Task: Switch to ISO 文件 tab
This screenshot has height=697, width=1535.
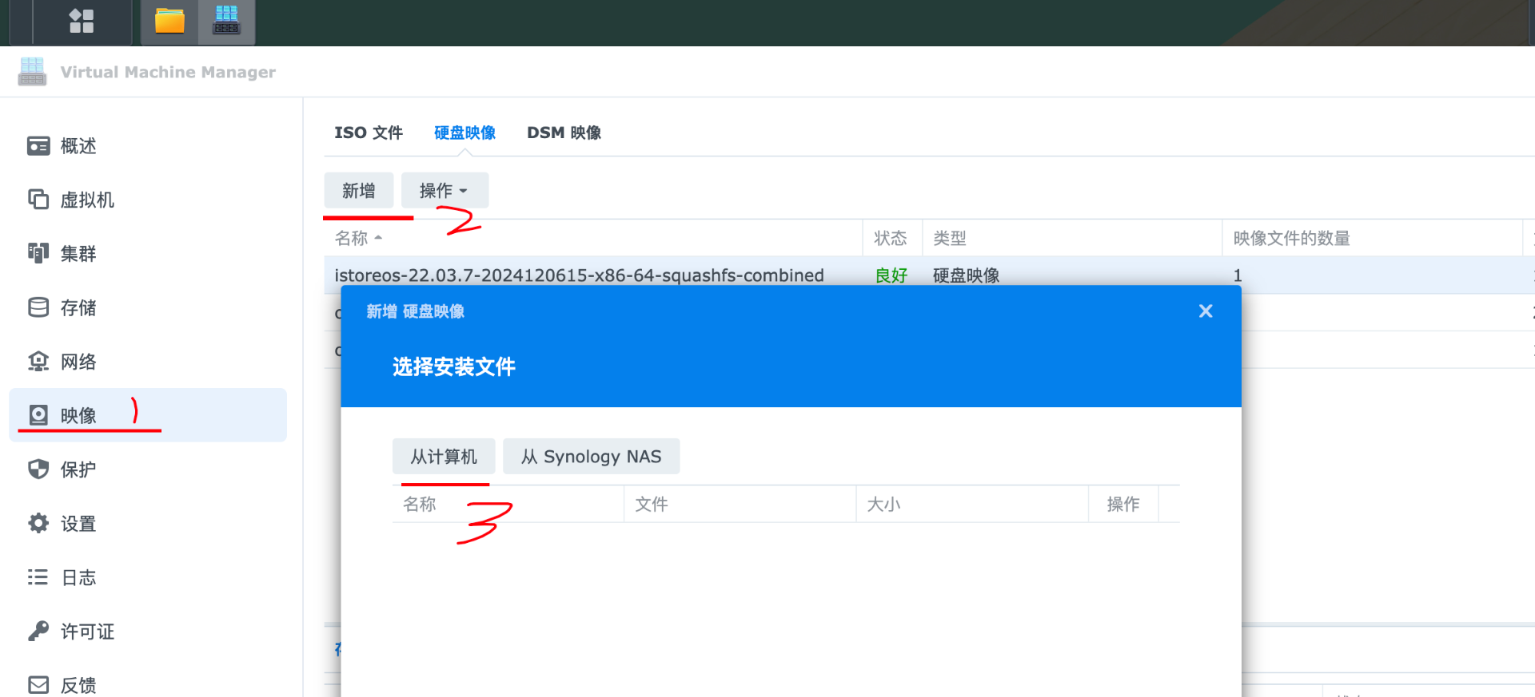Action: (369, 133)
